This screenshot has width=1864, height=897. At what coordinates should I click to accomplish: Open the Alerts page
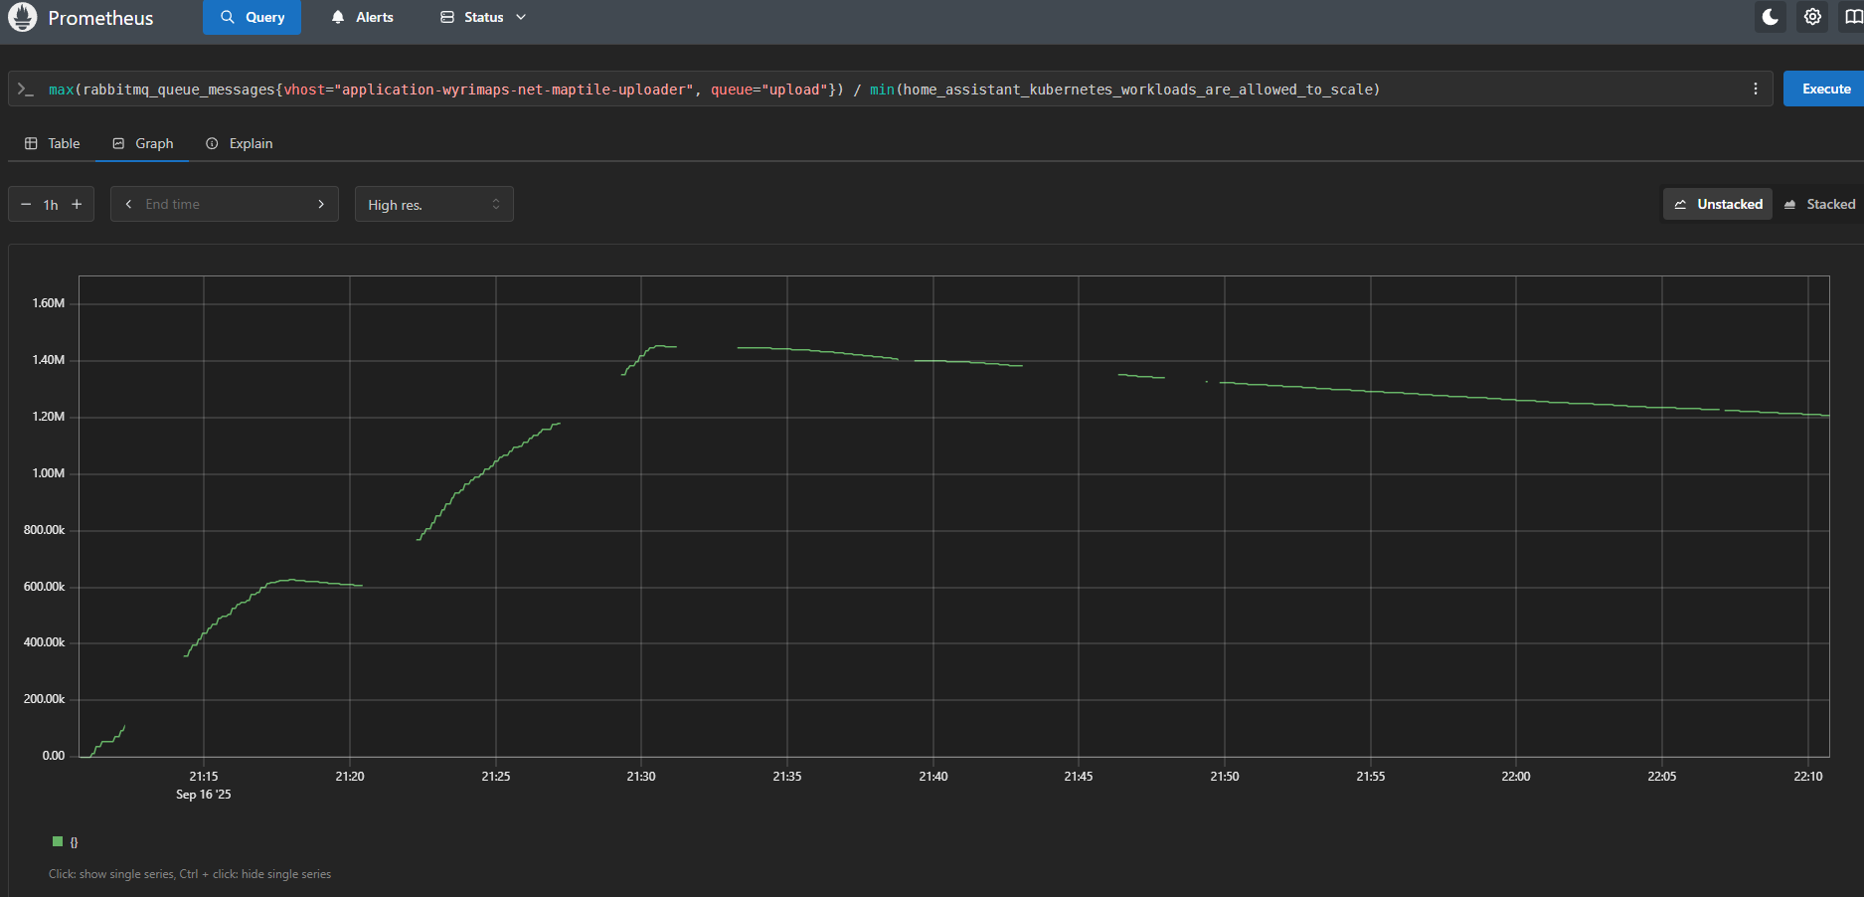pyautogui.click(x=362, y=17)
